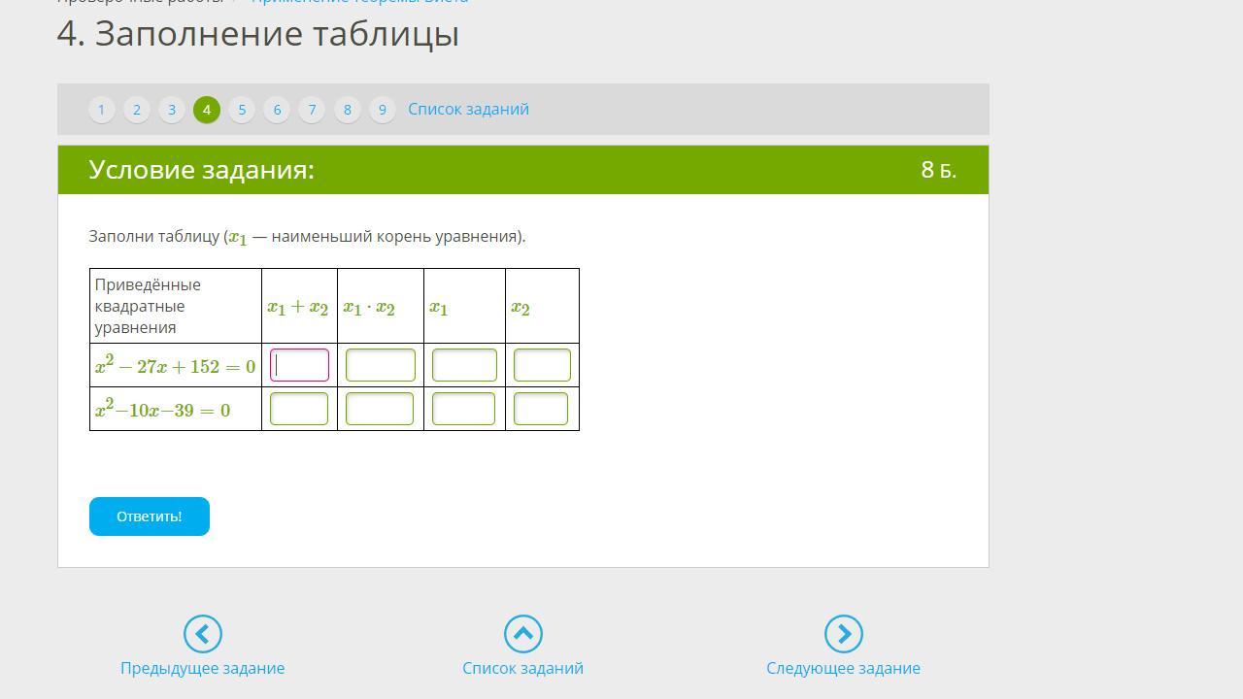Navigate to task number 8
The image size is (1243, 699).
click(x=347, y=110)
